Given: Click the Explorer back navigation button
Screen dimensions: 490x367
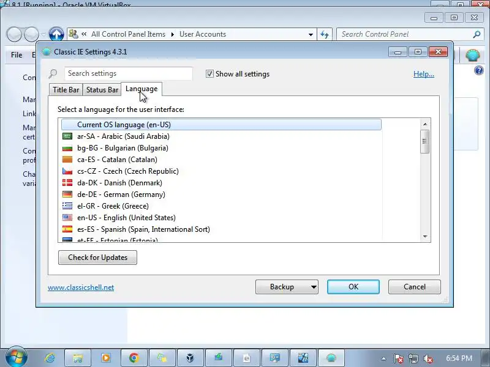Looking at the screenshot, I should 14,34.
